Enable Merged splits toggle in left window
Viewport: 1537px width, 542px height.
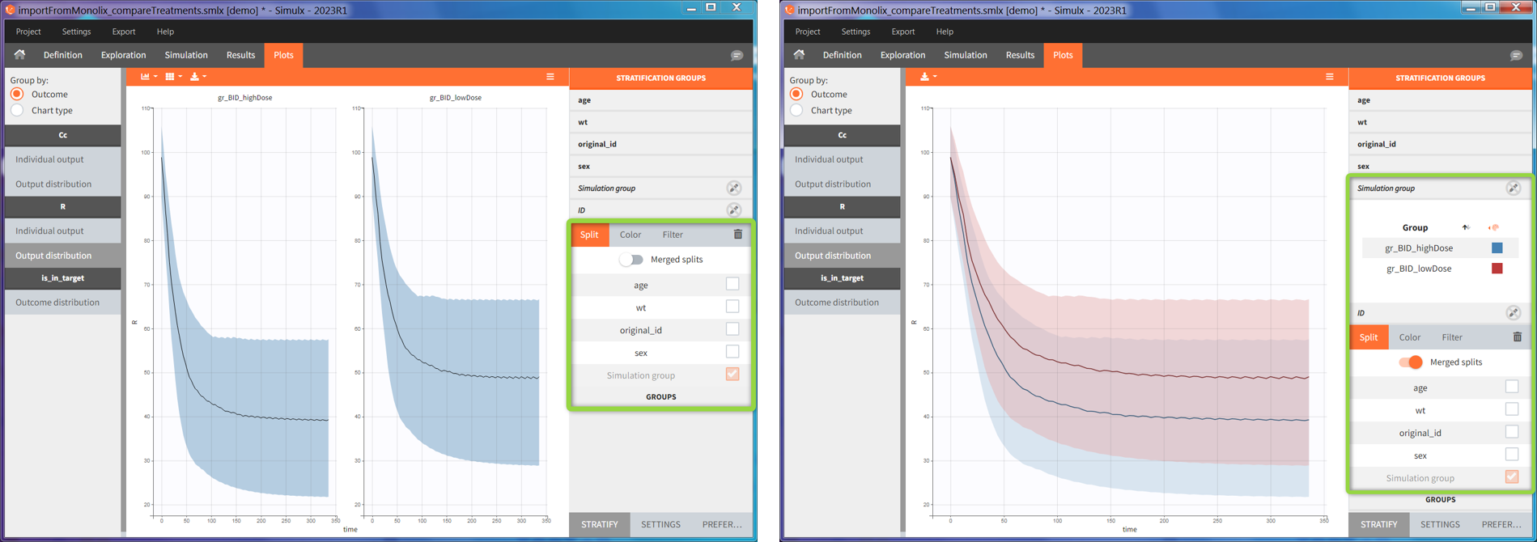tap(631, 260)
